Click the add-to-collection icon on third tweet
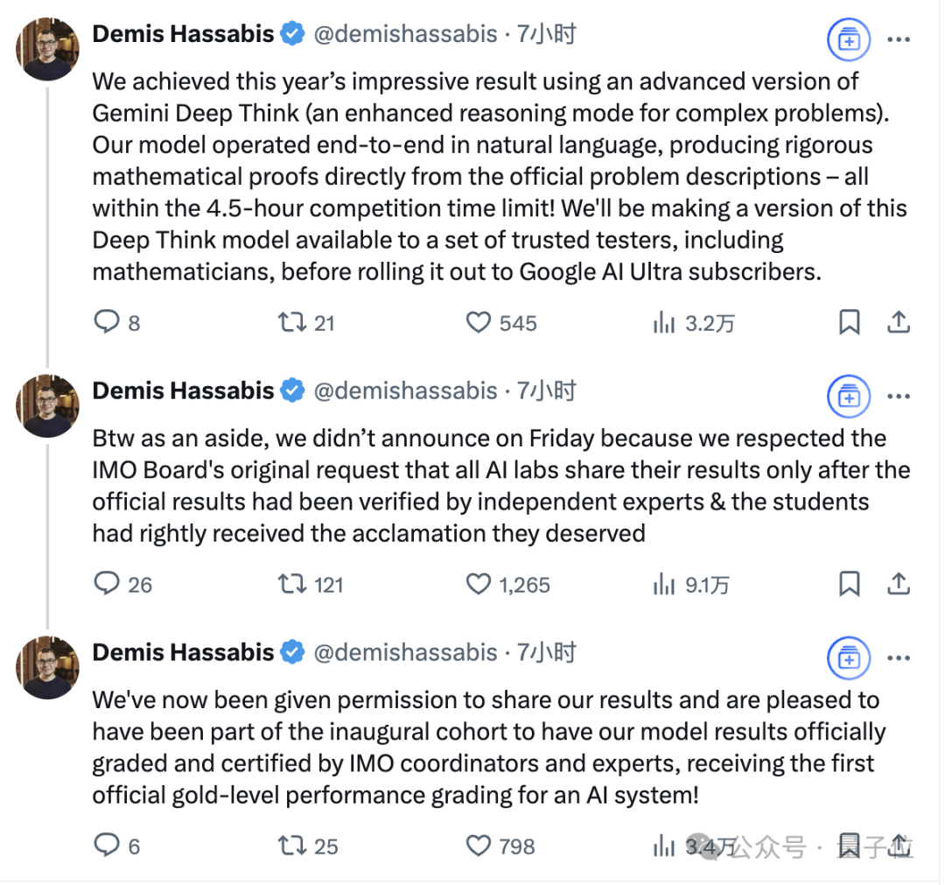945x885 pixels. click(x=849, y=658)
